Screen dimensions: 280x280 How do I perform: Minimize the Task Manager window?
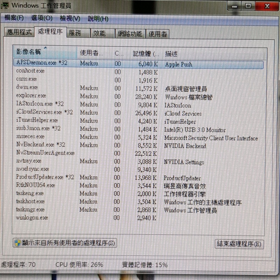click(x=234, y=6)
